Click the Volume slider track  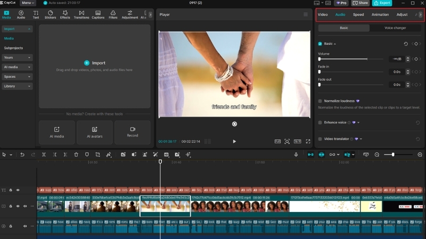[x=351, y=59]
